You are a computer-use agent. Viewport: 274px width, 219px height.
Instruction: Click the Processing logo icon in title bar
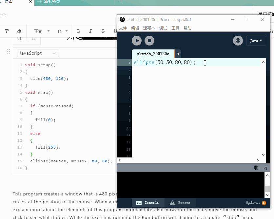122,19
